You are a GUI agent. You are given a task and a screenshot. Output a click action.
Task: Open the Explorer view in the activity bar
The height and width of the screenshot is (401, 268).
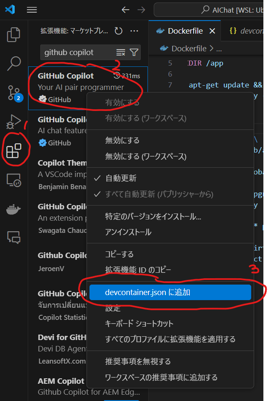click(x=13, y=34)
